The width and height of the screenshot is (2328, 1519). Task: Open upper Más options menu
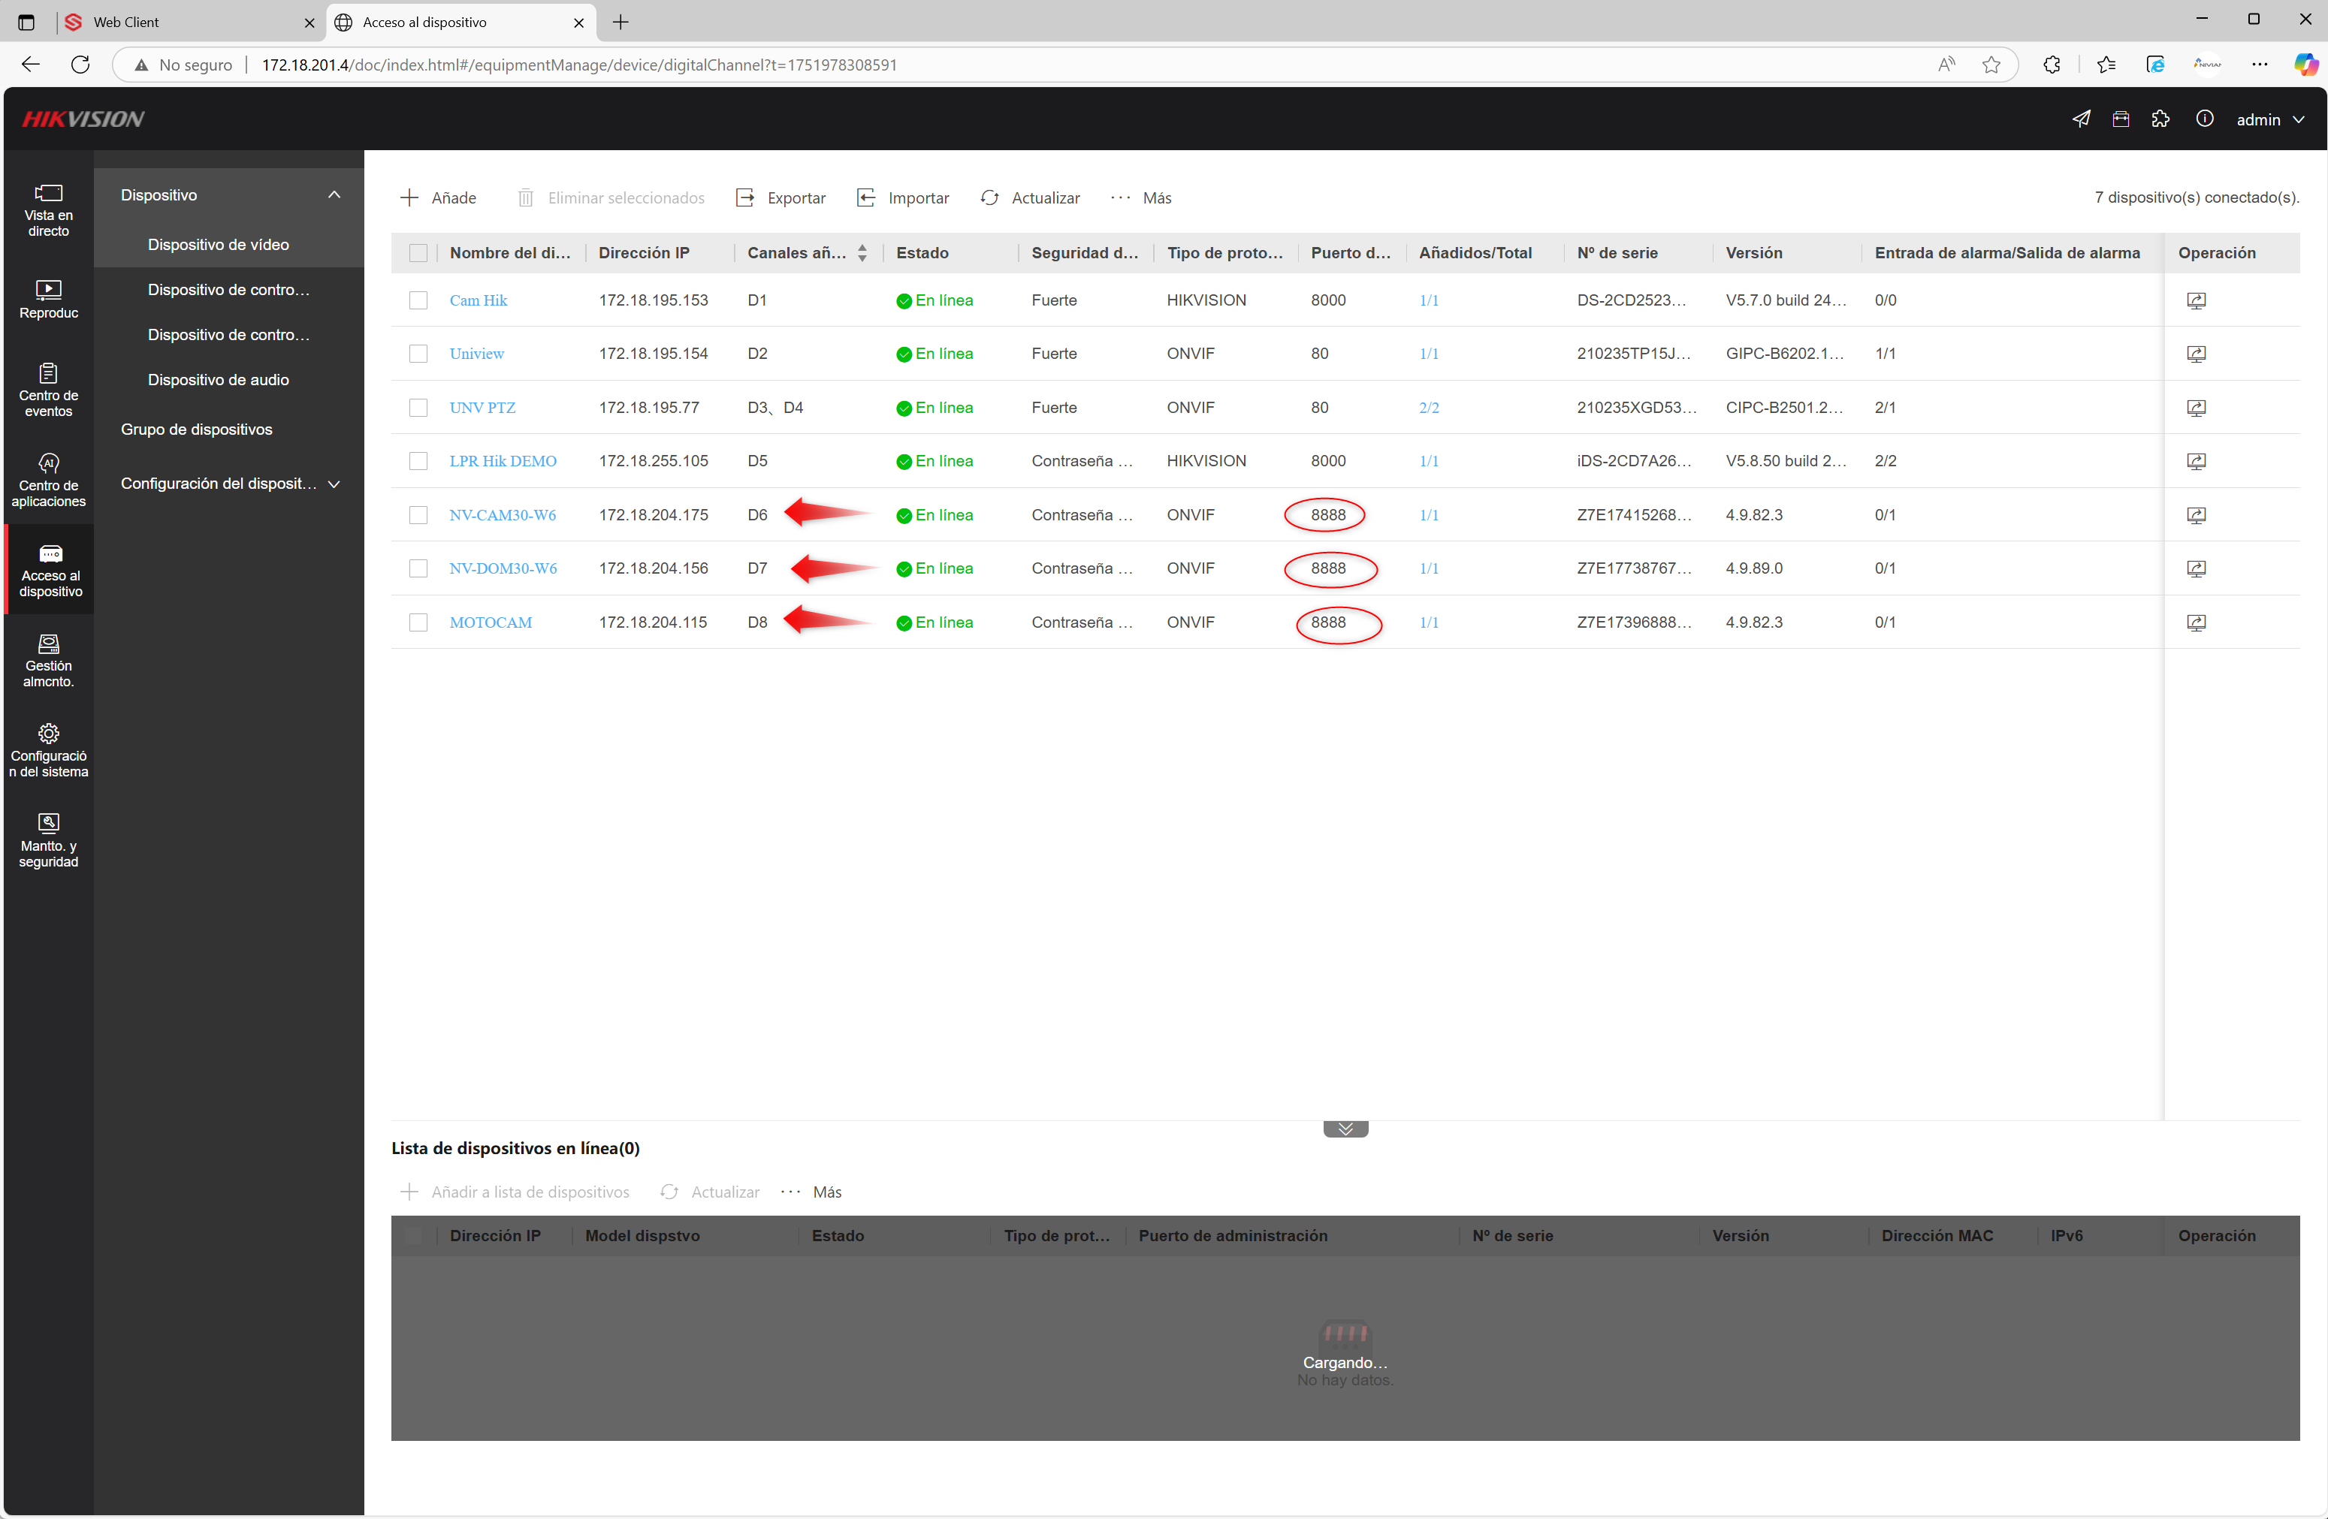pyautogui.click(x=1142, y=197)
